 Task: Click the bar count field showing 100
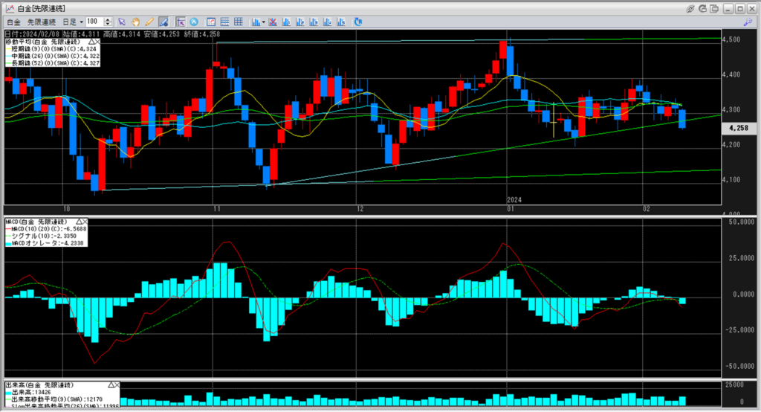pos(94,22)
